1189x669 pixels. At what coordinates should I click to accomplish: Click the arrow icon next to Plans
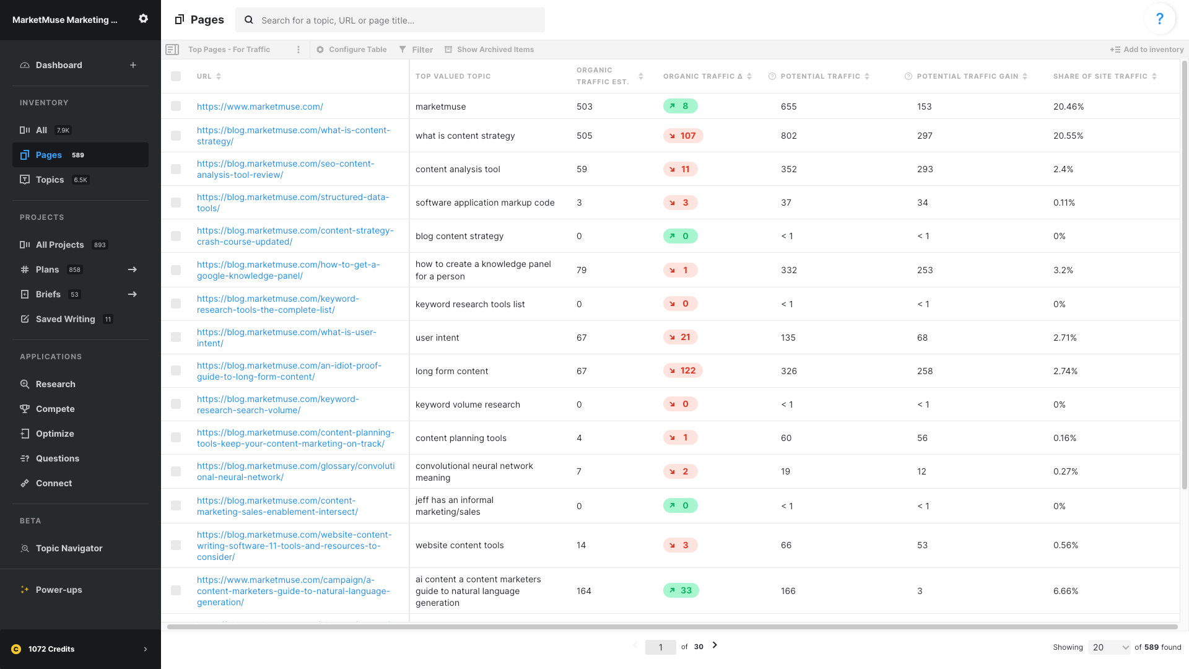coord(133,269)
